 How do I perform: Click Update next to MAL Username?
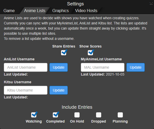(135, 67)
